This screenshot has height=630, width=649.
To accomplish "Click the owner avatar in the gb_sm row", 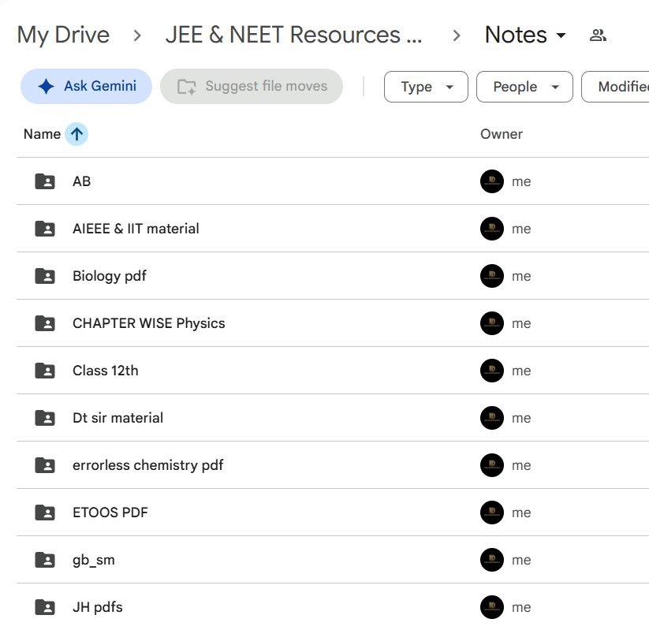I will tap(492, 560).
